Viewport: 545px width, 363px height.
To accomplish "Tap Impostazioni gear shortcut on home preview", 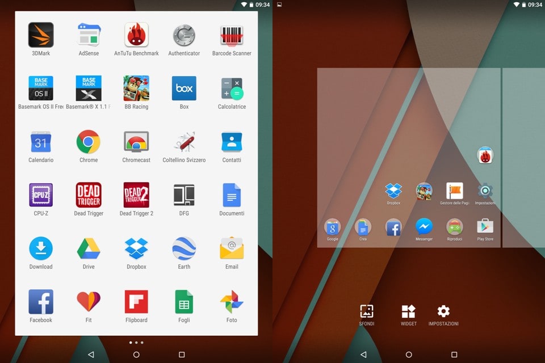I will (485, 193).
